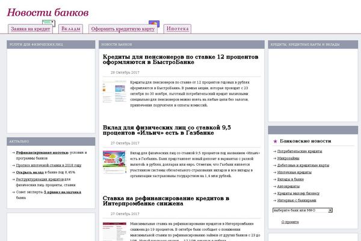The image size is (361, 241).
Task: Go to the Ипотека tab
Action: pyautogui.click(x=177, y=29)
